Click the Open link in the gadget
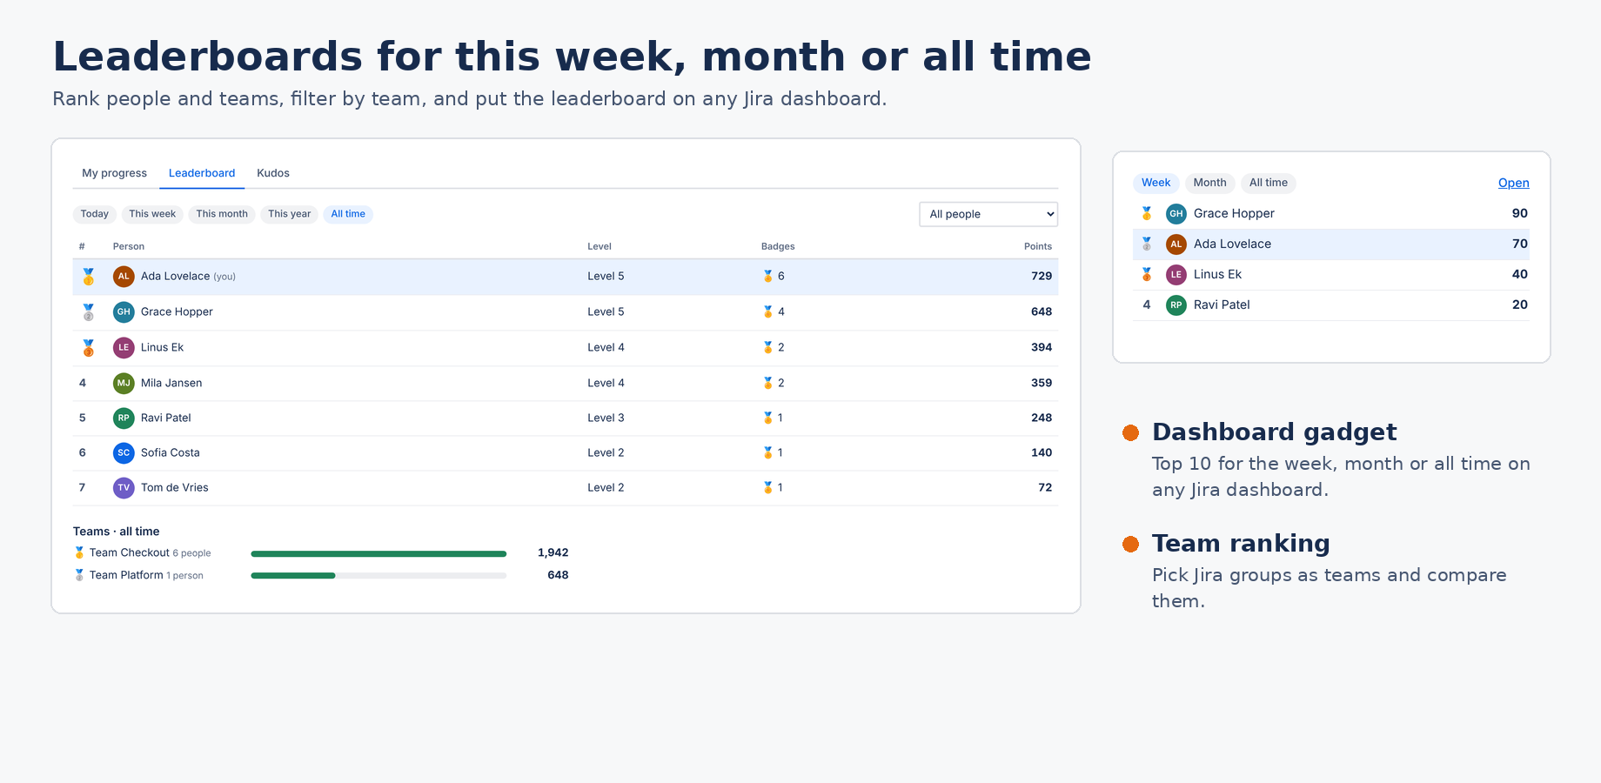 click(x=1513, y=183)
